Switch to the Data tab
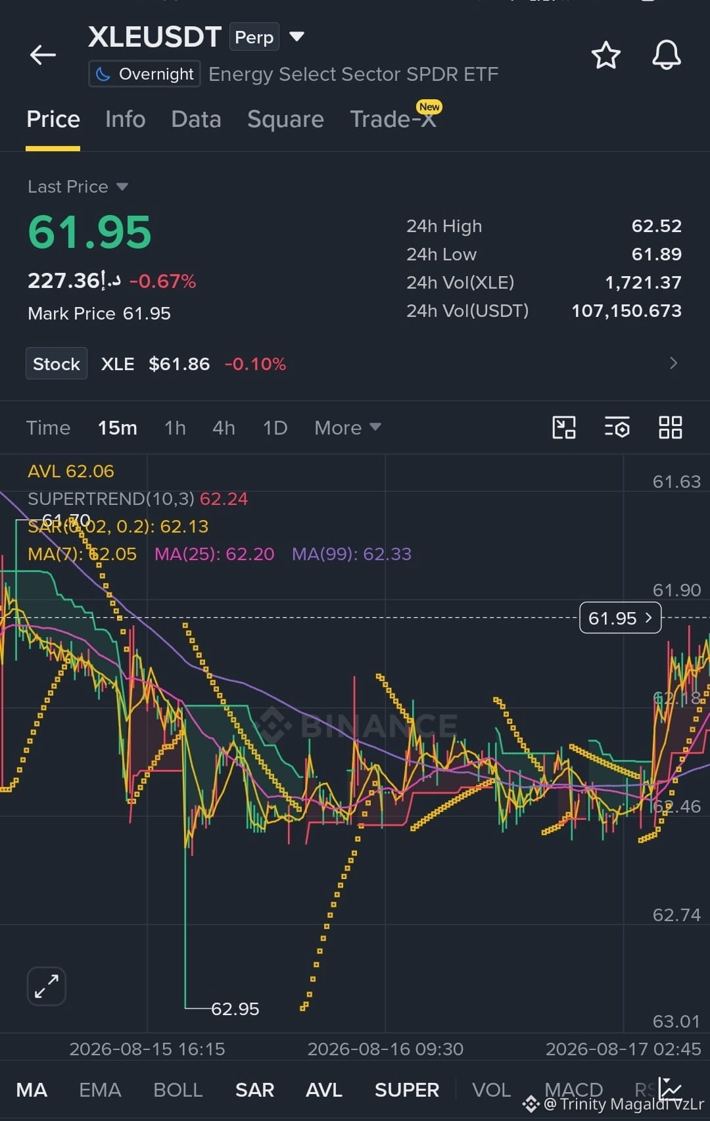Viewport: 710px width, 1121px height. (196, 119)
